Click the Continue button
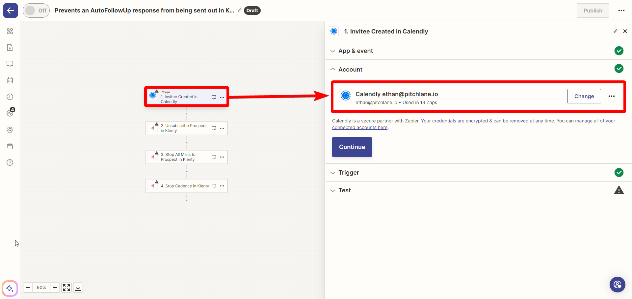Image resolution: width=632 pixels, height=299 pixels. pos(352,147)
